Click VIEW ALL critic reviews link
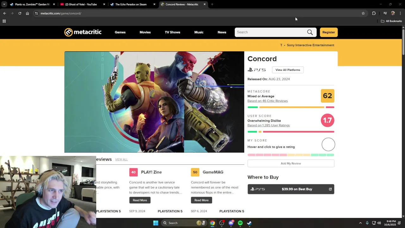This screenshot has width=405, height=228. (x=121, y=160)
